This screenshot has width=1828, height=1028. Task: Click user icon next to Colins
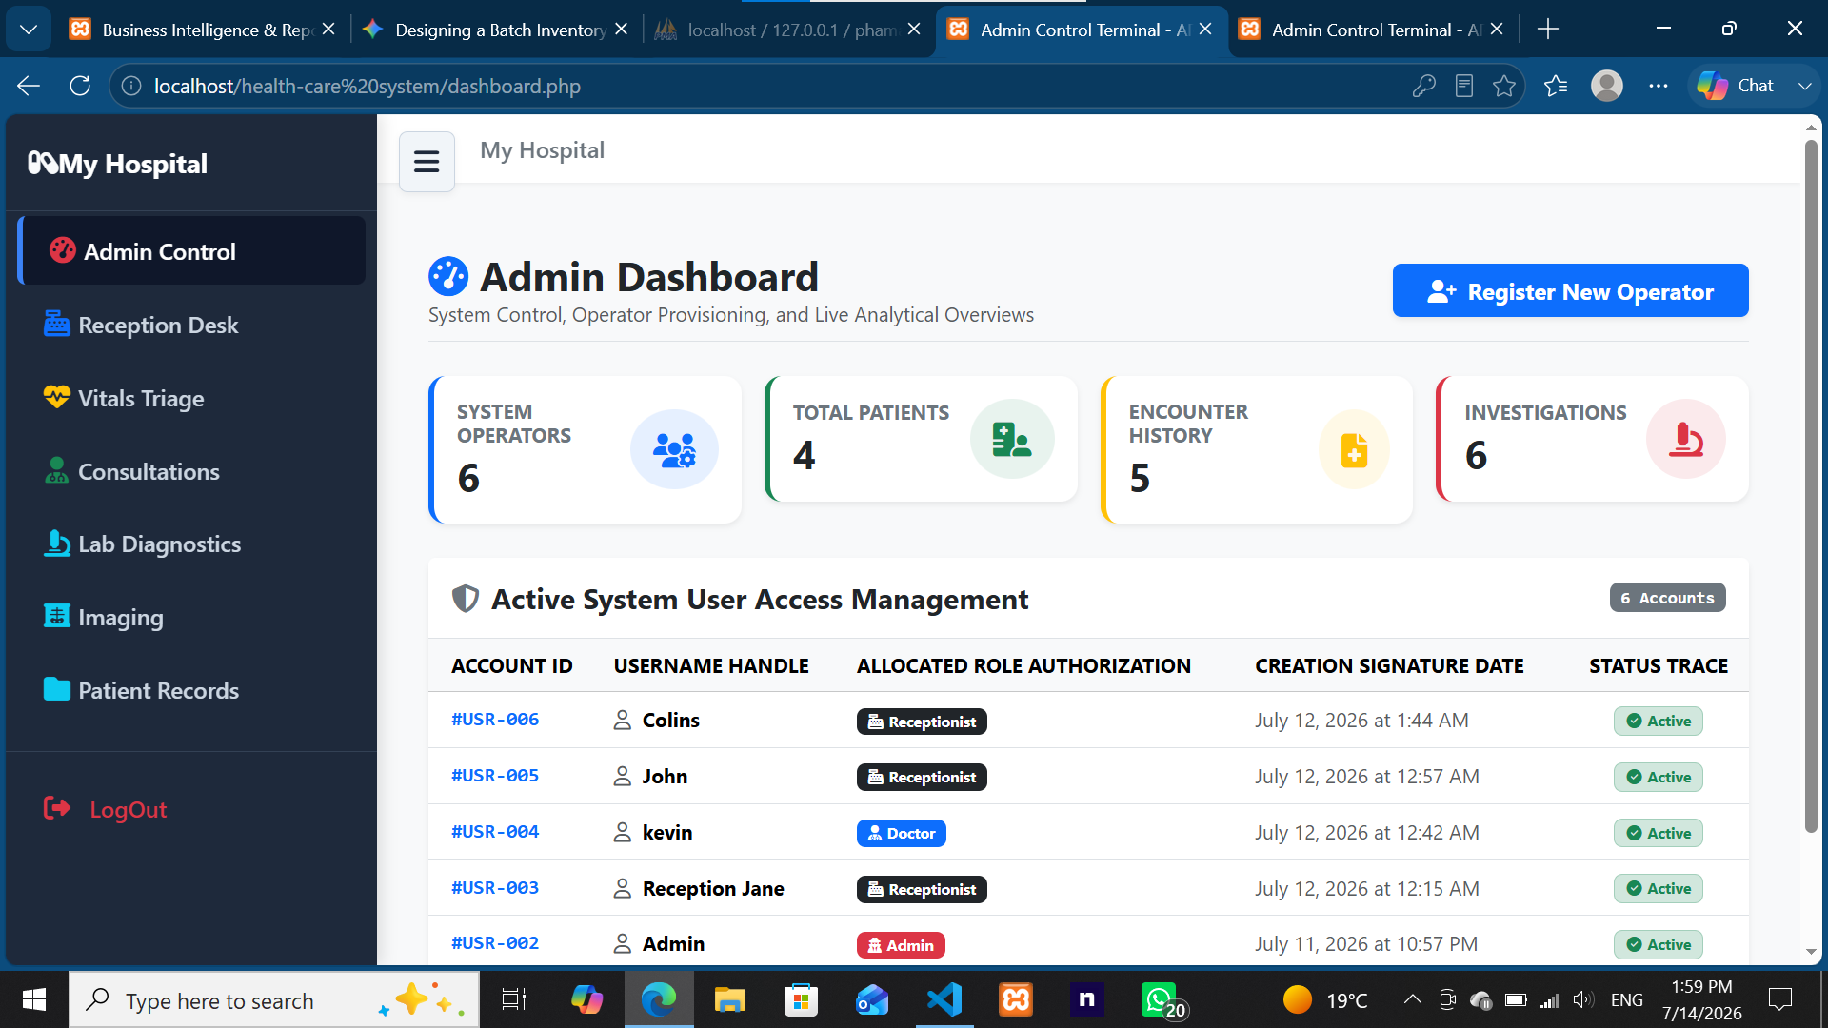pos(622,721)
